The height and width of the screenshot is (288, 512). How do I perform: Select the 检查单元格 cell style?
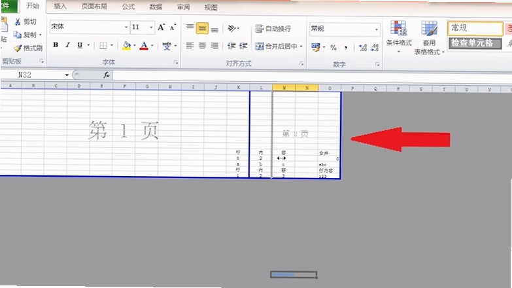475,43
